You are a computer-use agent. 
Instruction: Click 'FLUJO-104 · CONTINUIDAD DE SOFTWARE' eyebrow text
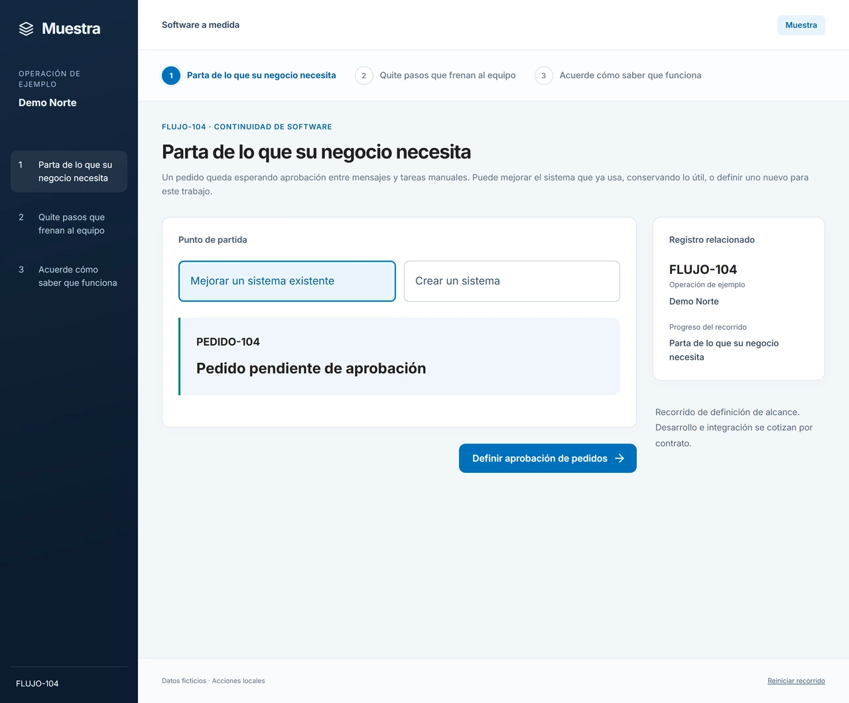(247, 127)
